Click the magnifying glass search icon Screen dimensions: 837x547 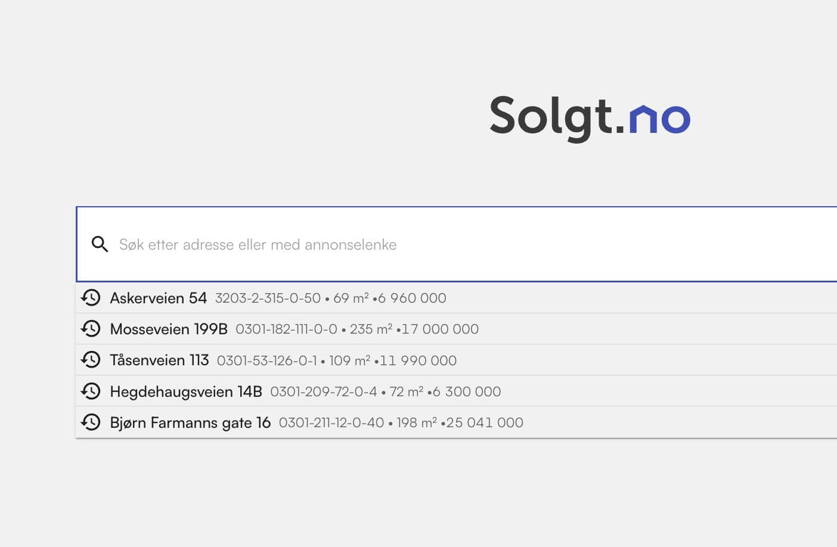100,244
